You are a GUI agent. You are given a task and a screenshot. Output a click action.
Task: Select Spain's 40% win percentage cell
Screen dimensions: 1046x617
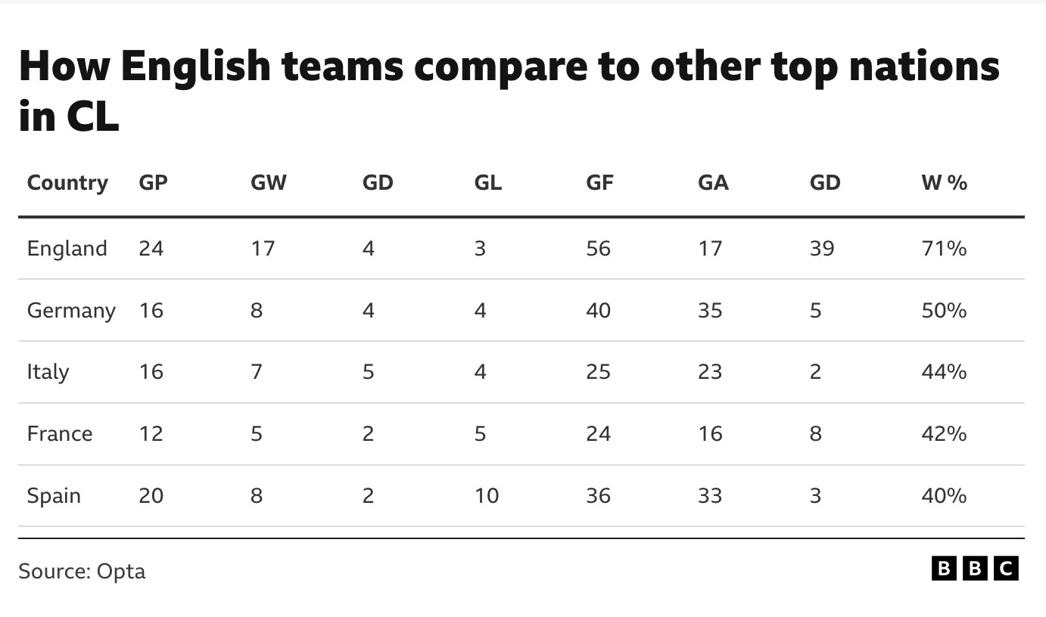coord(944,496)
